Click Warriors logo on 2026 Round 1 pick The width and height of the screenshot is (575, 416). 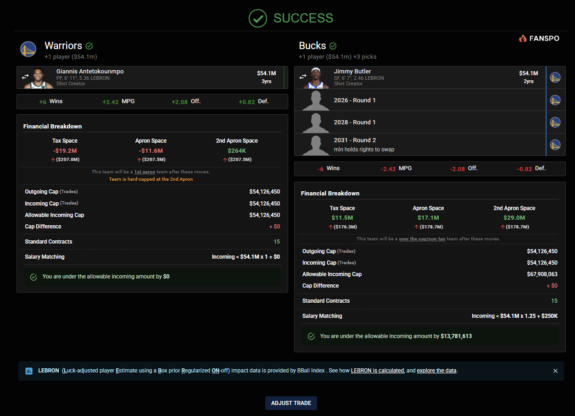click(555, 100)
